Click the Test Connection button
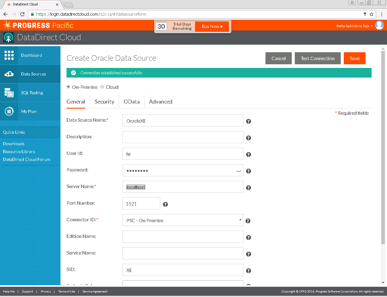Viewport: 387px width, 297px height. coord(318,58)
